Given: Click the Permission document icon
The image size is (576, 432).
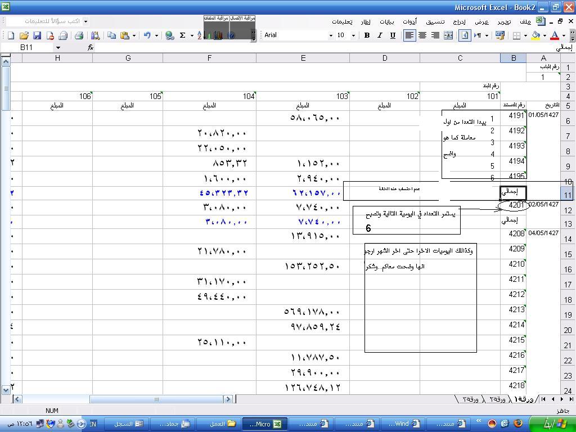Looking at the screenshot, I should 50,35.
